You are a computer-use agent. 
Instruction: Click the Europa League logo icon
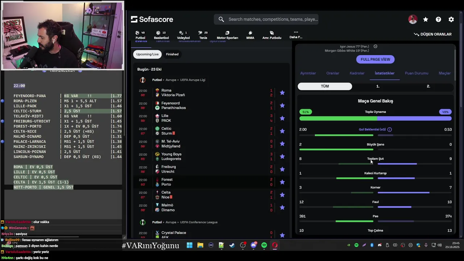pos(142,80)
